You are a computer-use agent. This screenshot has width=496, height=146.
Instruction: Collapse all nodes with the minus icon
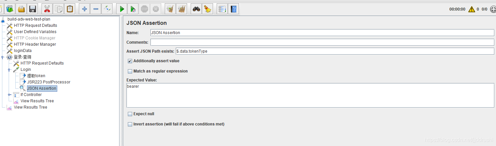point(96,9)
